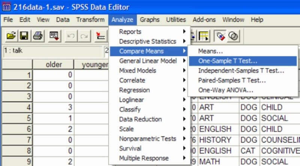Open the Dialog Recall toolbar icon

pos(54,36)
